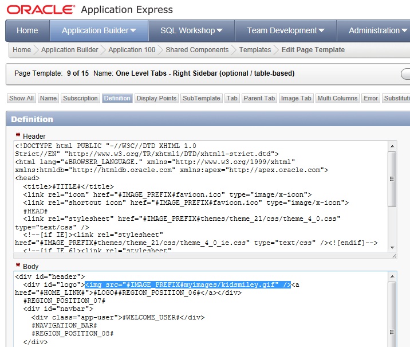Click the Body field label
The height and width of the screenshot is (347, 410).
click(30, 267)
